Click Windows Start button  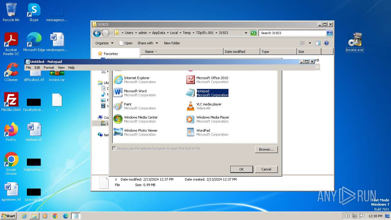(8, 216)
